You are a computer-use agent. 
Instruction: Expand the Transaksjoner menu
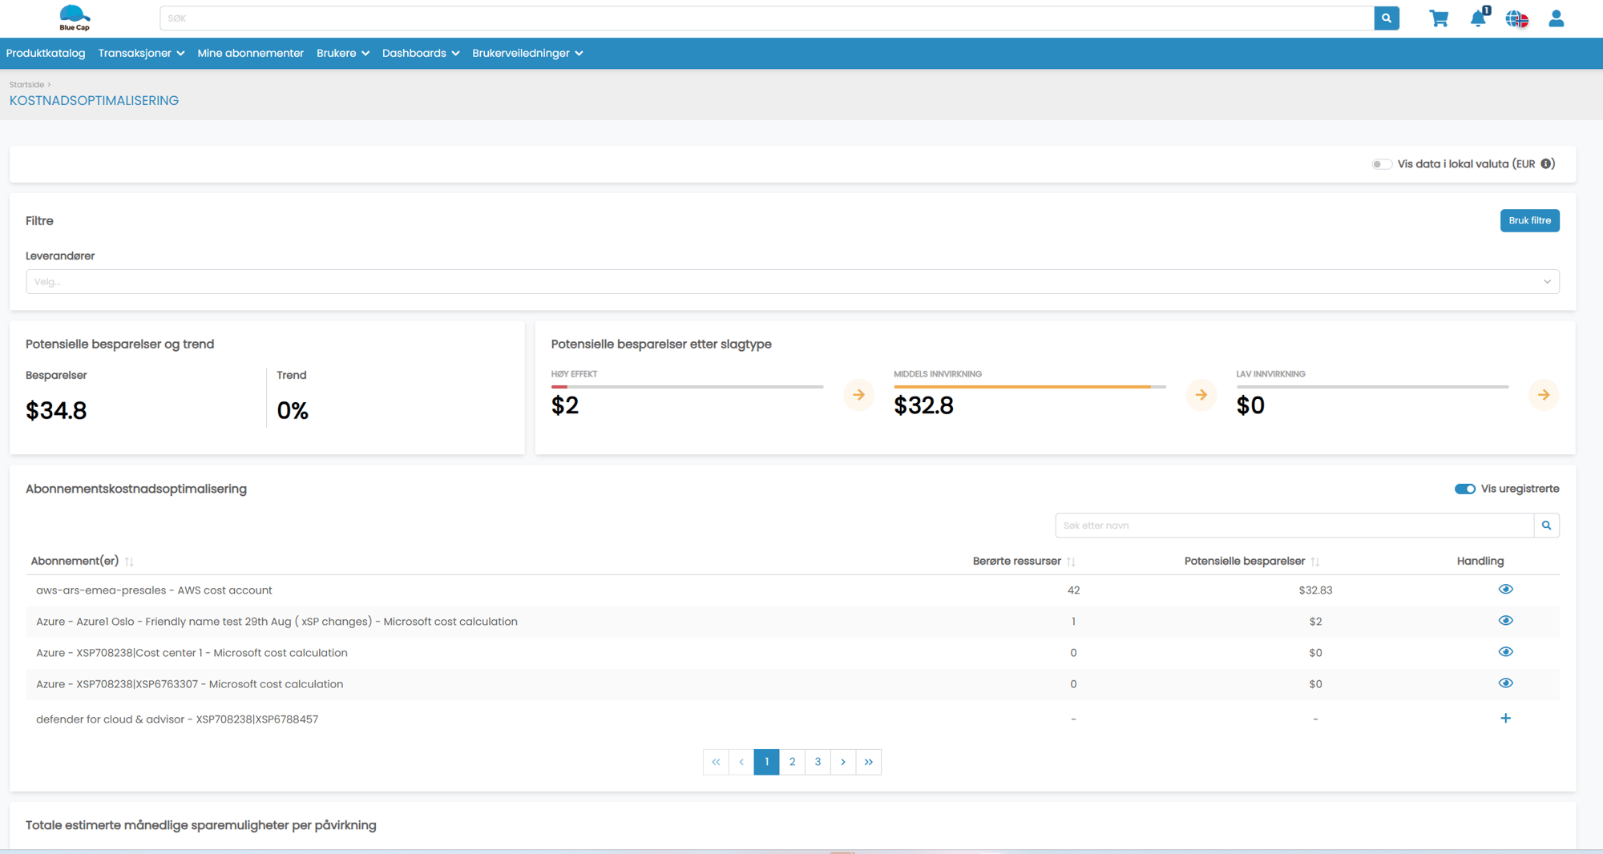pos(141,53)
